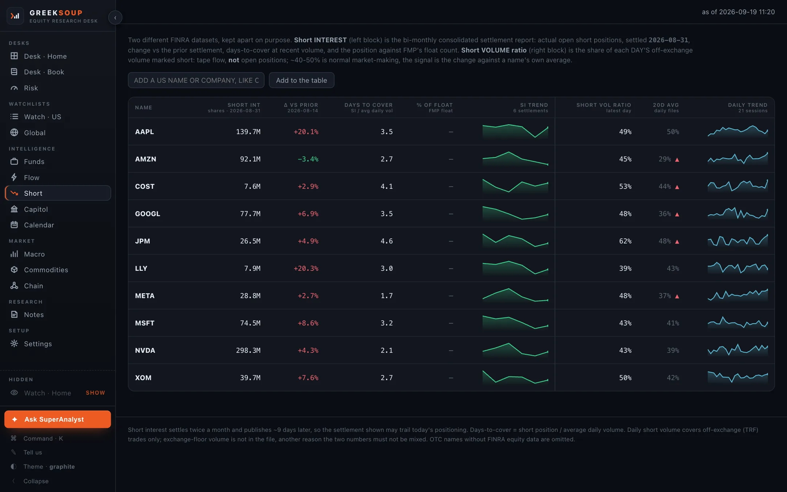Viewport: 787px width, 492px height.
Task: Click the red triangle alert in JPM row
Action: pos(677,242)
